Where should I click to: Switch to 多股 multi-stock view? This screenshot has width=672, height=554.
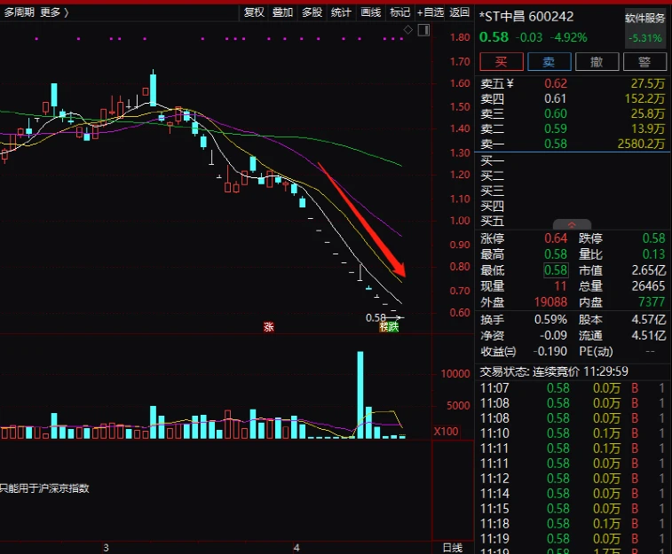312,12
